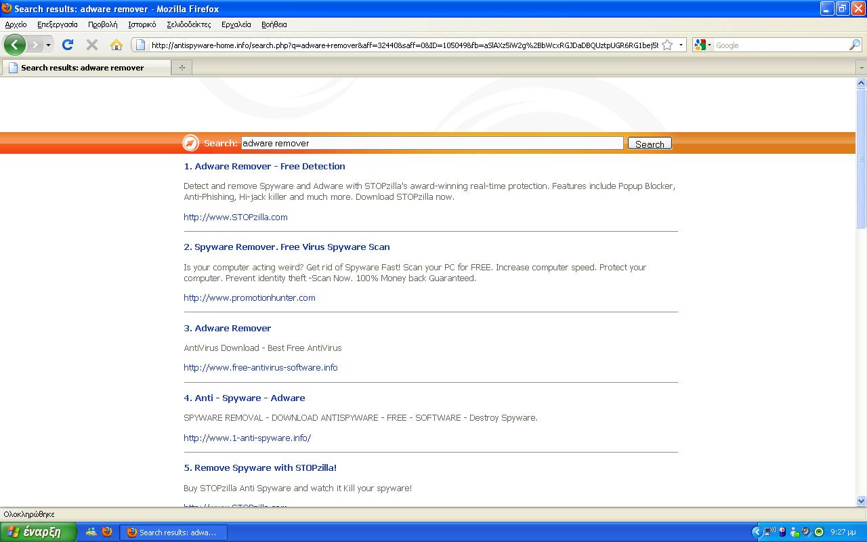Click the 'Search results: adwa...' taskbar button

tap(173, 533)
